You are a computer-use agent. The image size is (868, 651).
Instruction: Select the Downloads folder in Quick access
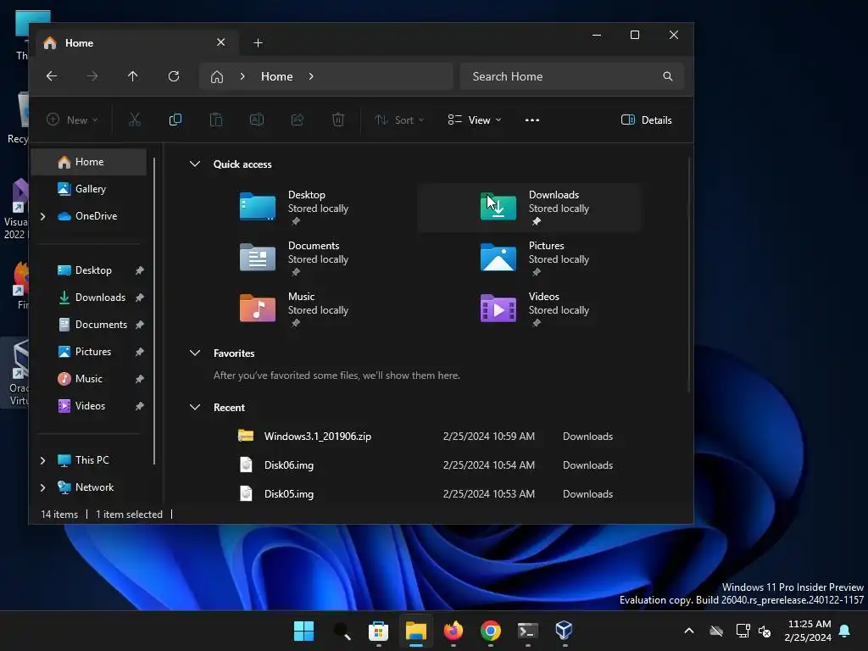pos(529,208)
